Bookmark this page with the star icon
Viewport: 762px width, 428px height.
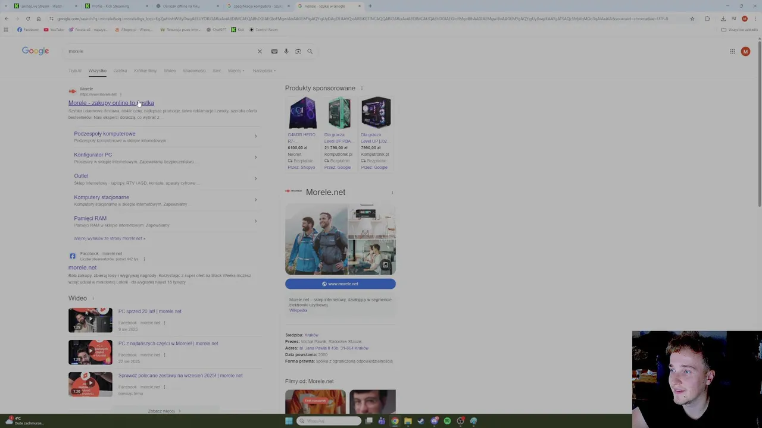pyautogui.click(x=692, y=18)
